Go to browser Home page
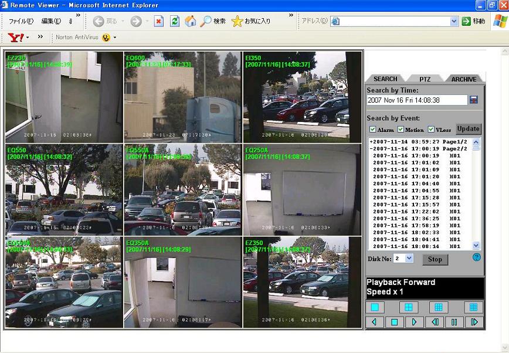Image resolution: width=509 pixels, height=353 pixels. 191,22
